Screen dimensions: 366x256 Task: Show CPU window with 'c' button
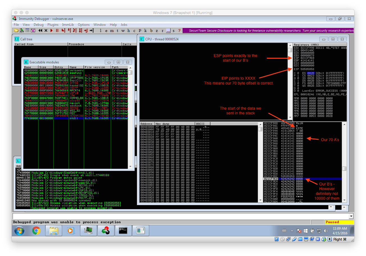[x=134, y=31]
